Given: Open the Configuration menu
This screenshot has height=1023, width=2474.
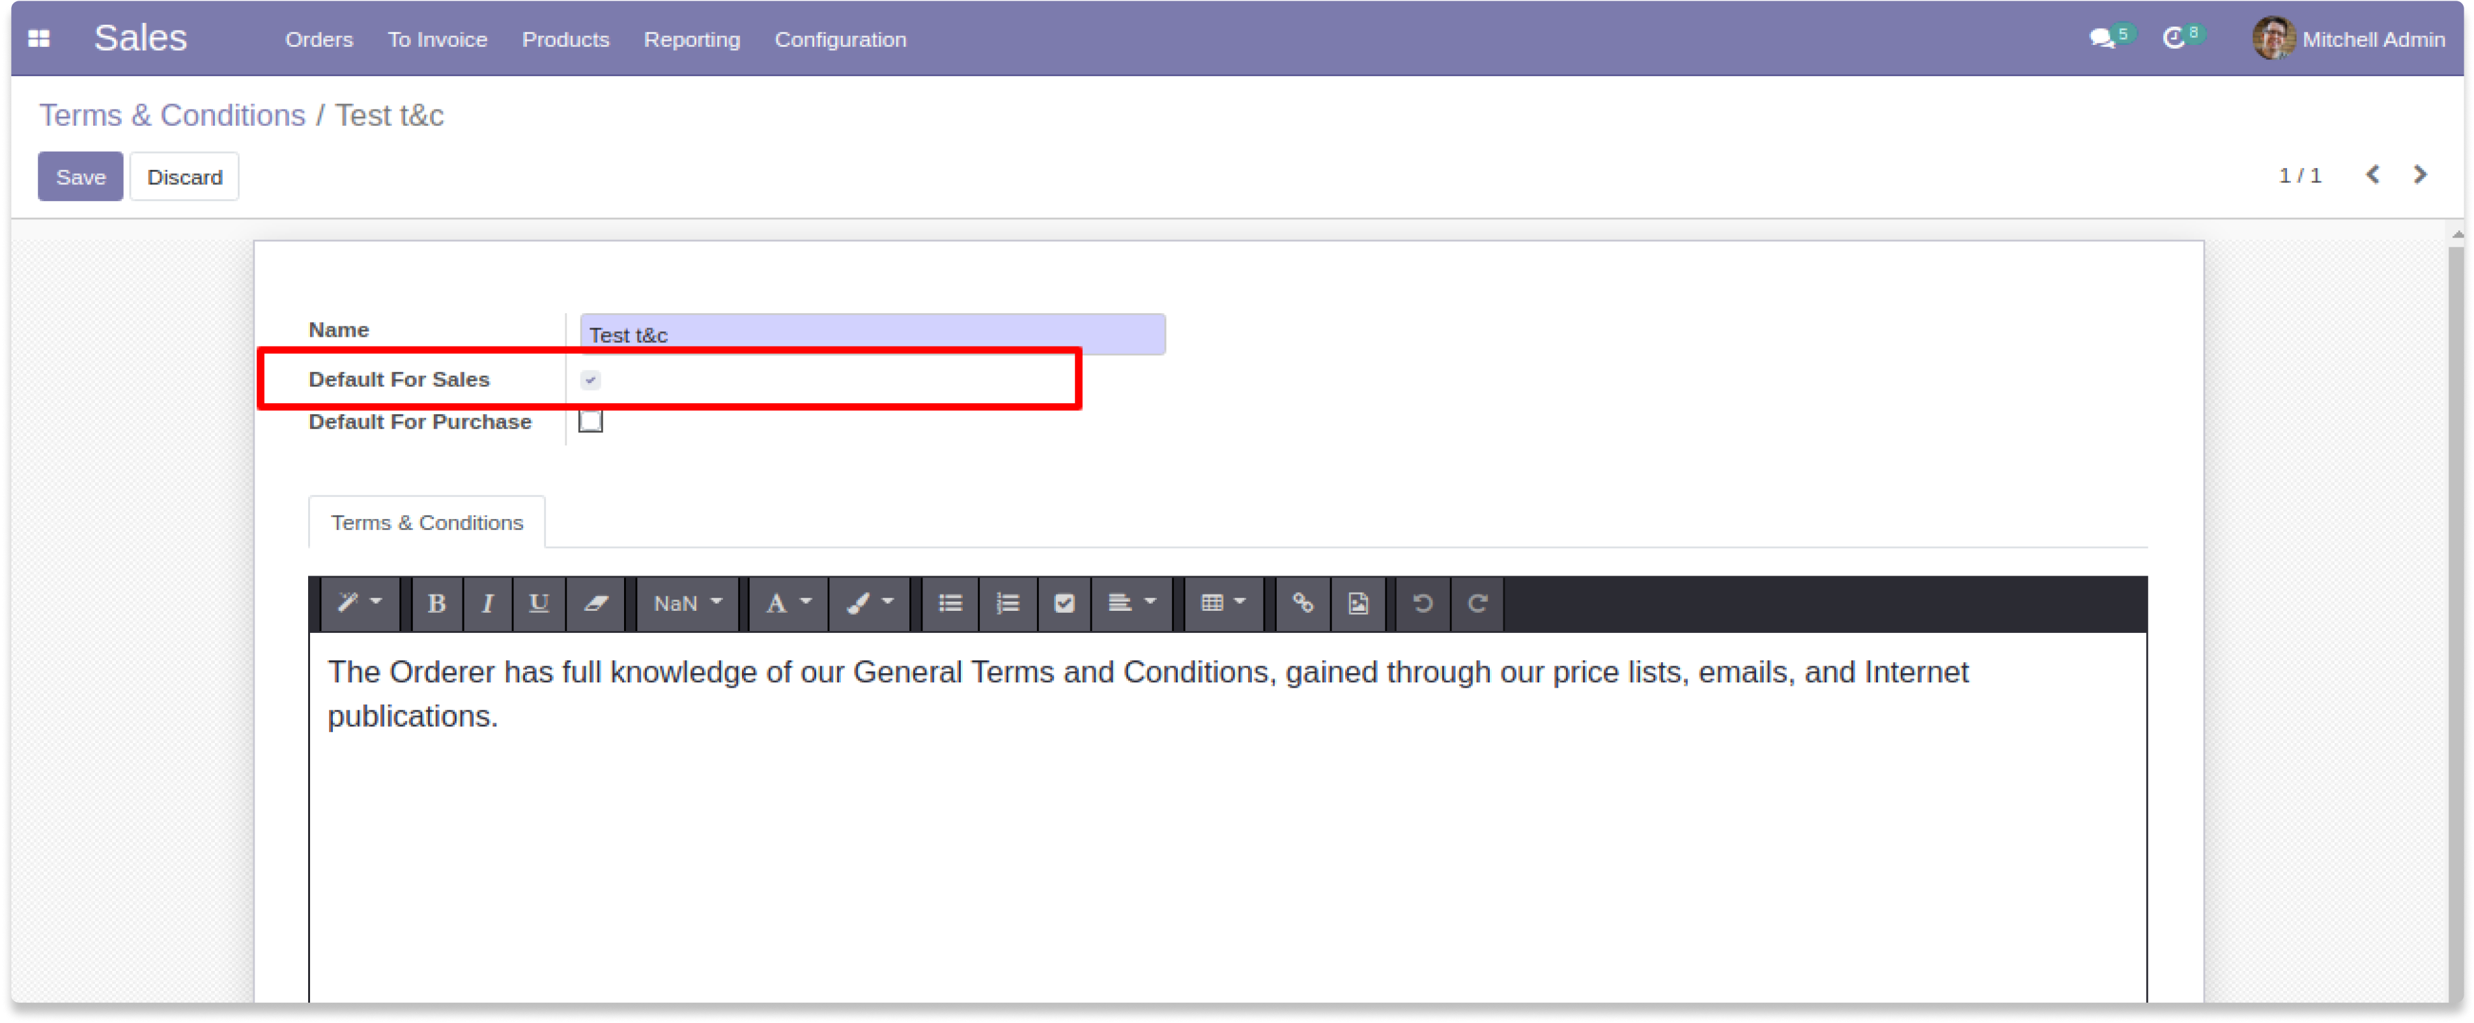Looking at the screenshot, I should [x=840, y=39].
